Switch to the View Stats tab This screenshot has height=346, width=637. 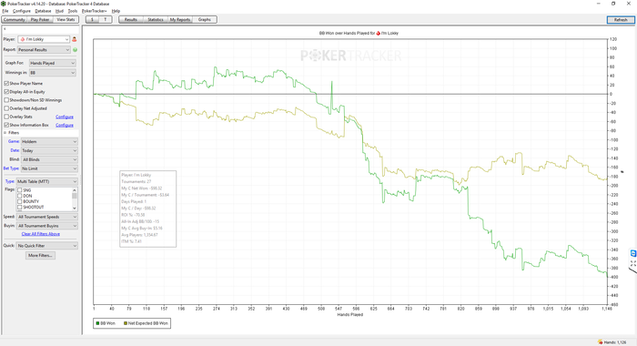click(66, 19)
